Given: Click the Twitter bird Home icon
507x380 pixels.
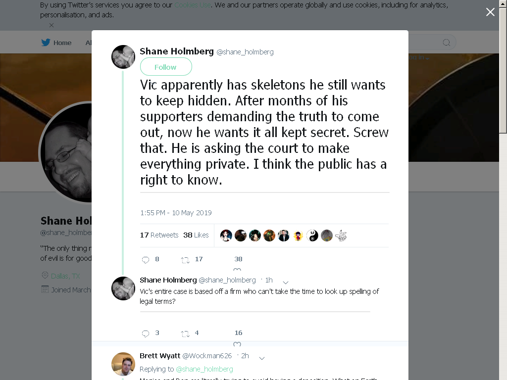Looking at the screenshot, I should (x=46, y=43).
